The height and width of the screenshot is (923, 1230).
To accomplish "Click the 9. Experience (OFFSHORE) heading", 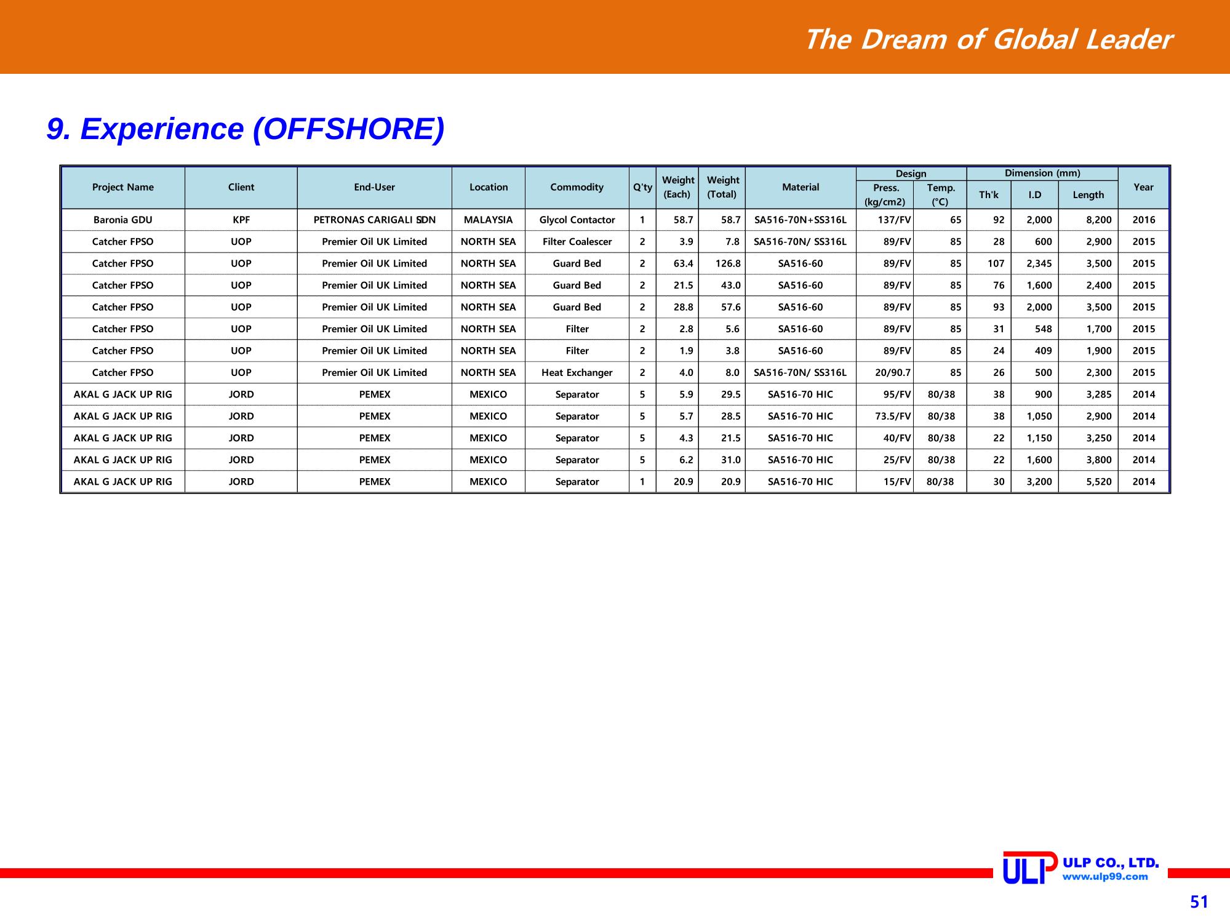I will click(245, 129).
